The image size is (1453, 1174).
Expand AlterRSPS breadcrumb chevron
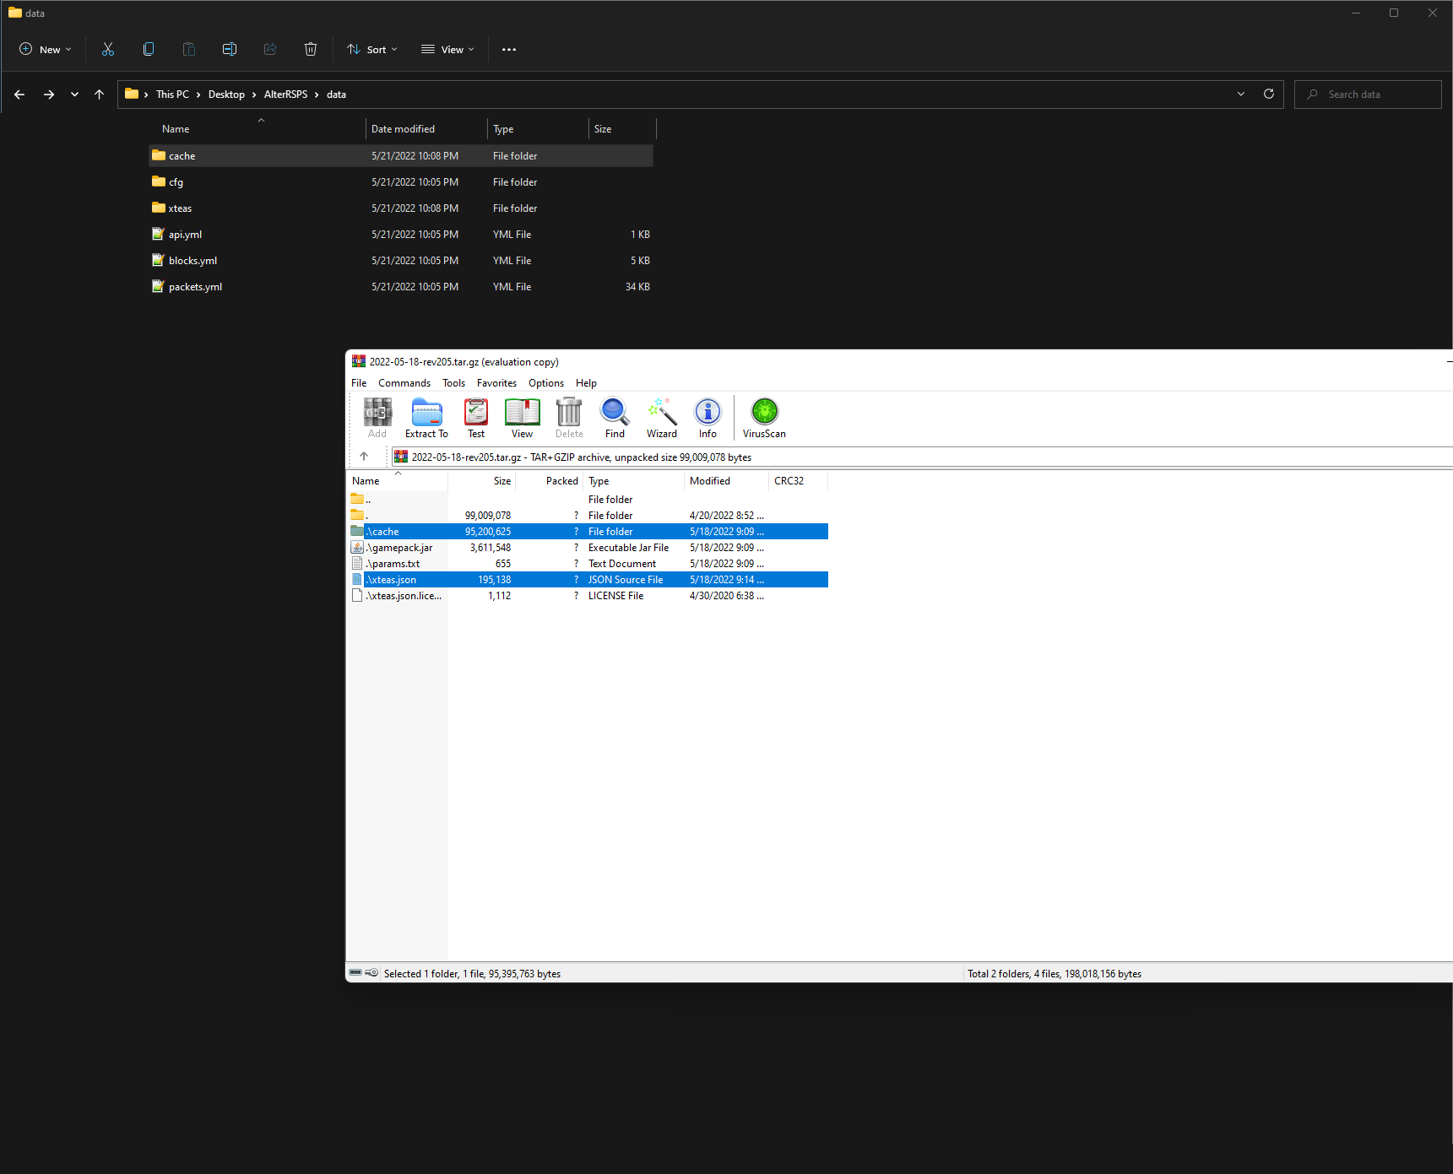317,95
